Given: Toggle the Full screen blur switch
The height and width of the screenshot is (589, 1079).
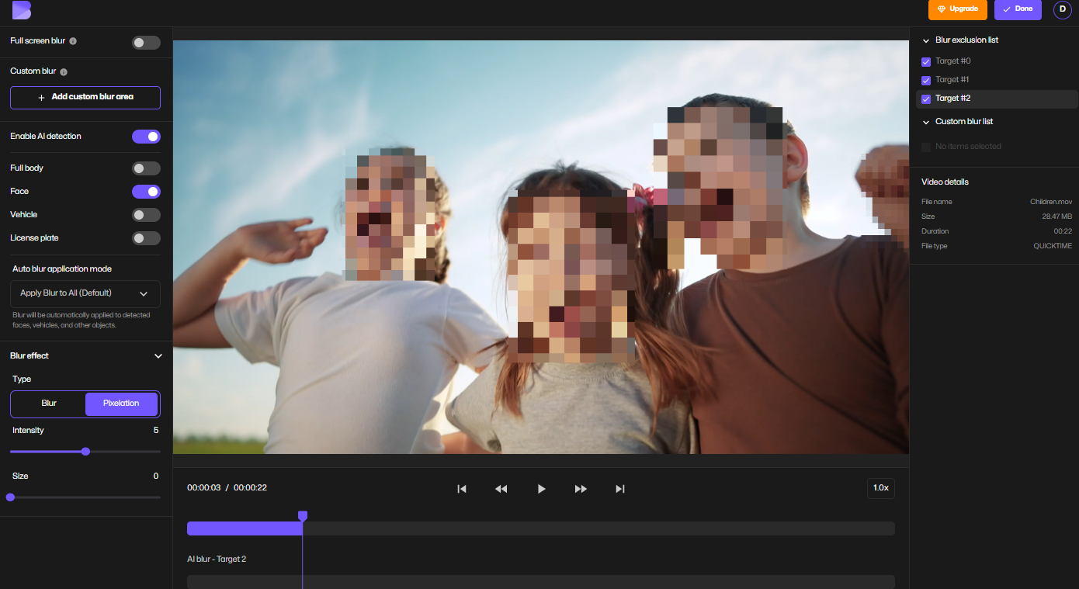Looking at the screenshot, I should (146, 43).
